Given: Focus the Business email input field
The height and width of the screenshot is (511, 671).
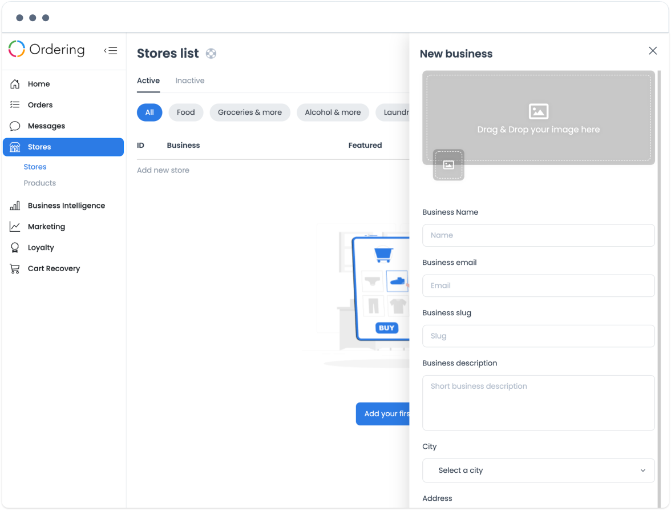Looking at the screenshot, I should (539, 285).
